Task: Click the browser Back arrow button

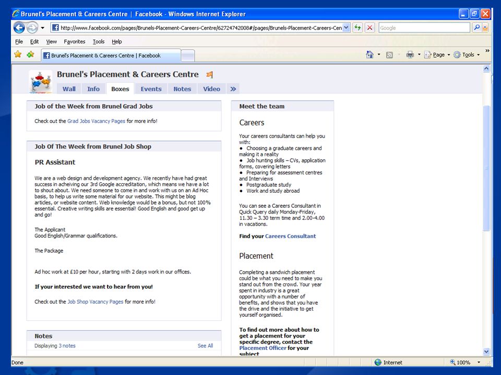Action: [19, 28]
